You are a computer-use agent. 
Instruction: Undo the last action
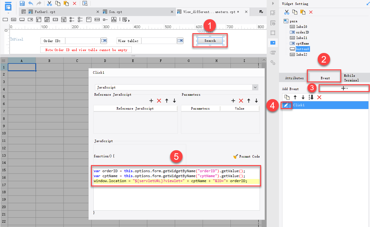[x=30, y=3]
